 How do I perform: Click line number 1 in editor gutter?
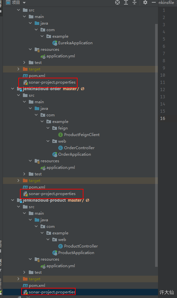[164, 10]
